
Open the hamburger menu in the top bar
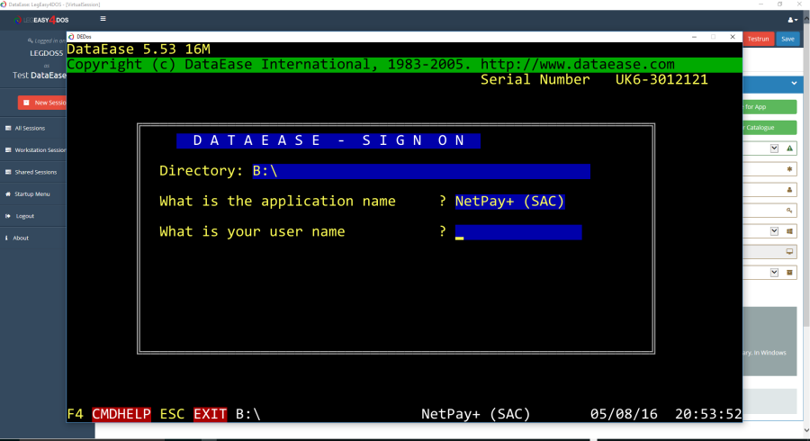point(103,19)
